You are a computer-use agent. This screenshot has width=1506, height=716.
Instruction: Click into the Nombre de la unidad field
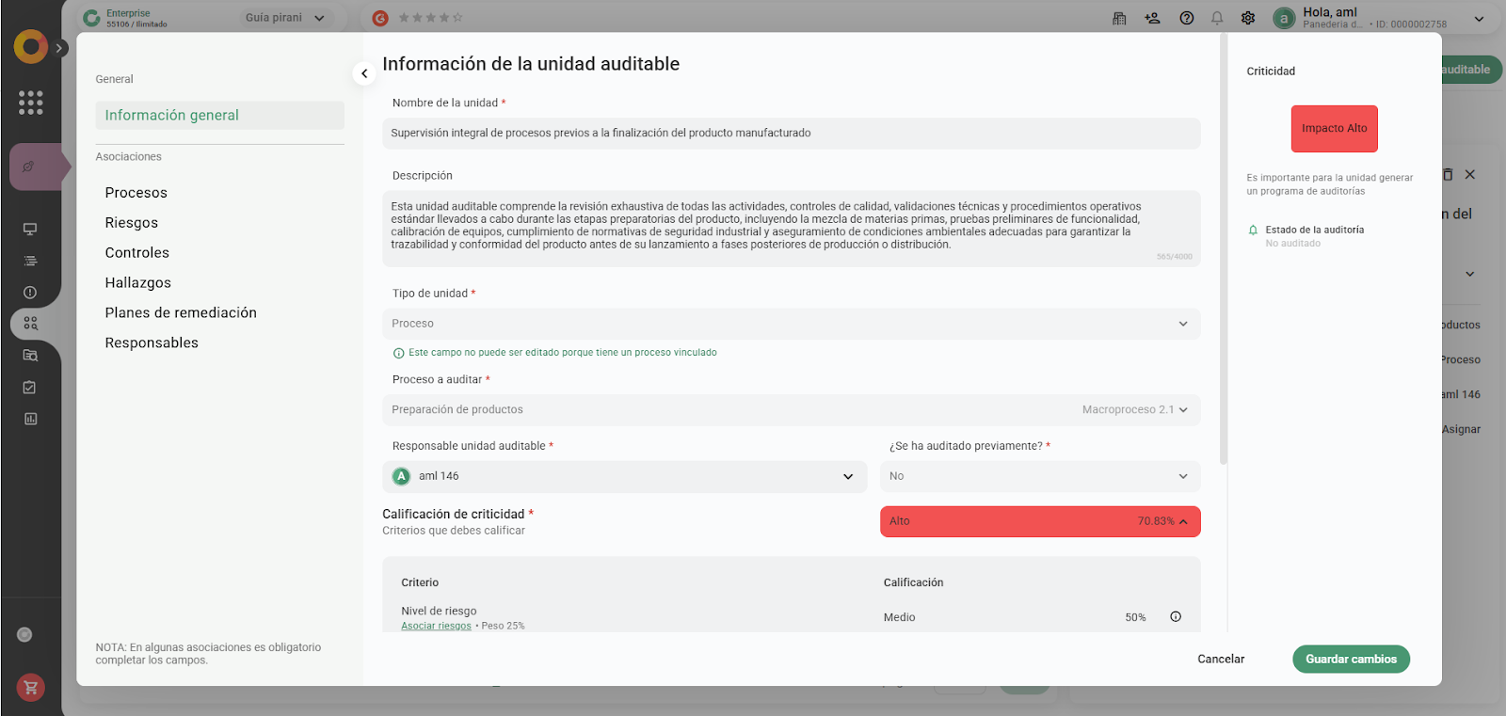pos(791,134)
